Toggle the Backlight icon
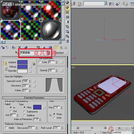The width and height of the screenshot is (134, 134). pyautogui.click(x=67, y=7)
